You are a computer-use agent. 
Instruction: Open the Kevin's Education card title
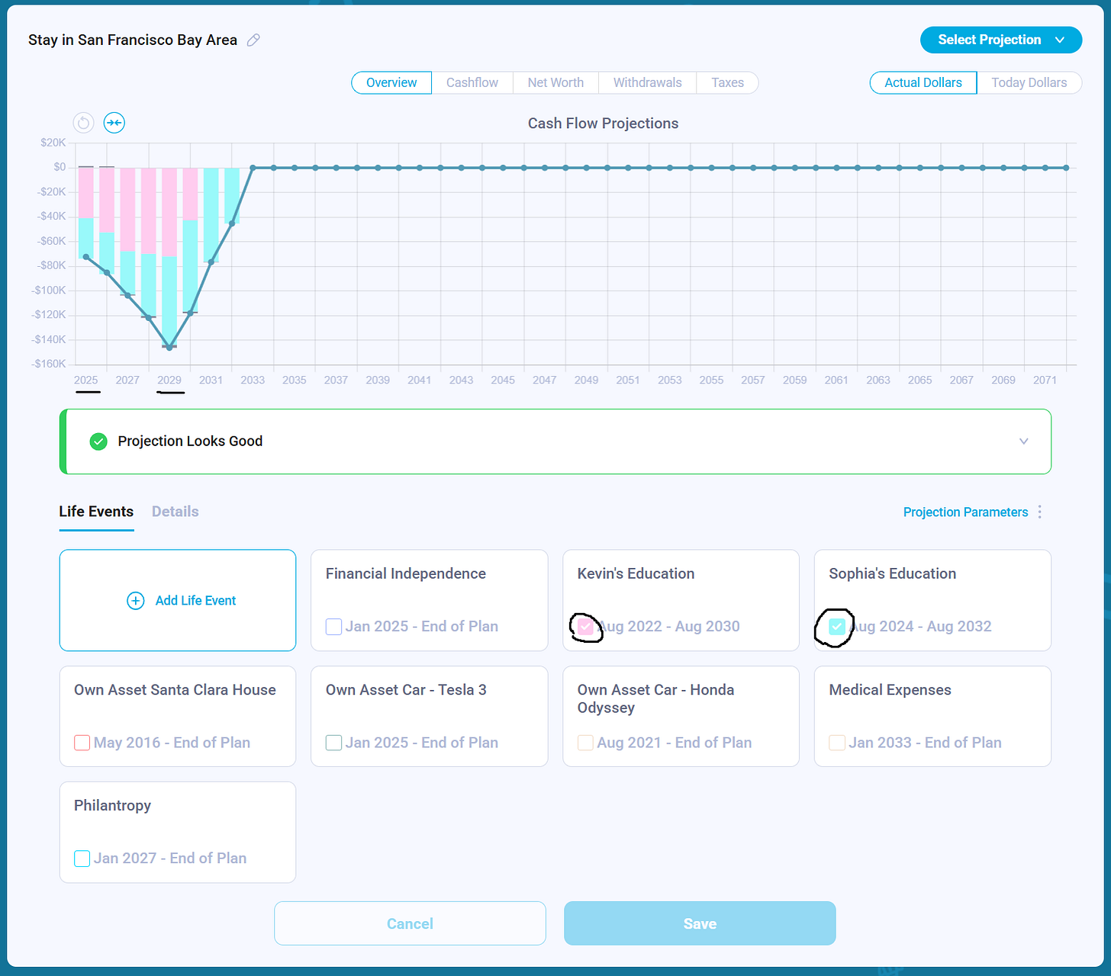click(x=636, y=574)
